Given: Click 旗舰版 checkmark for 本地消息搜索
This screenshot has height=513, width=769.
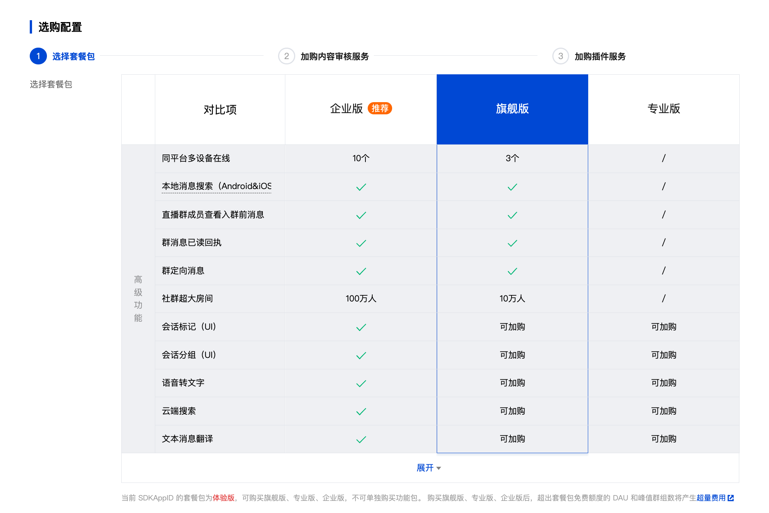Looking at the screenshot, I should pyautogui.click(x=512, y=187).
